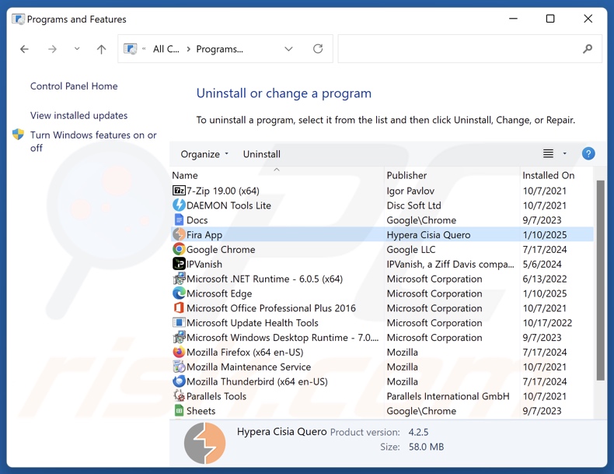Click product version value '4.2.5'

tap(418, 432)
